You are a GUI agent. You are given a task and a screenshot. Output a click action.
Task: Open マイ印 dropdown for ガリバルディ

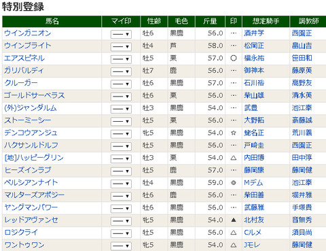[121, 71]
